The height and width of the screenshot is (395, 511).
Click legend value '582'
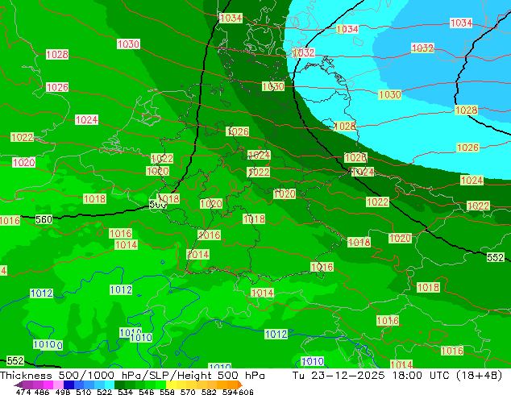(209, 392)
